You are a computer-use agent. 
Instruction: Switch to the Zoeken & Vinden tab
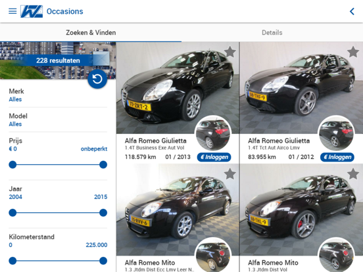point(91,33)
